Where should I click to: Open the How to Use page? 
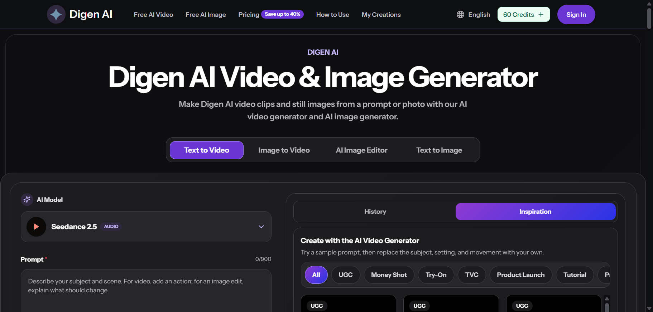click(x=332, y=15)
